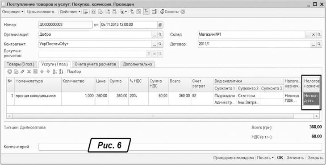Delete the row with X icon
This screenshot has width=326, height=165.
pos(29,72)
